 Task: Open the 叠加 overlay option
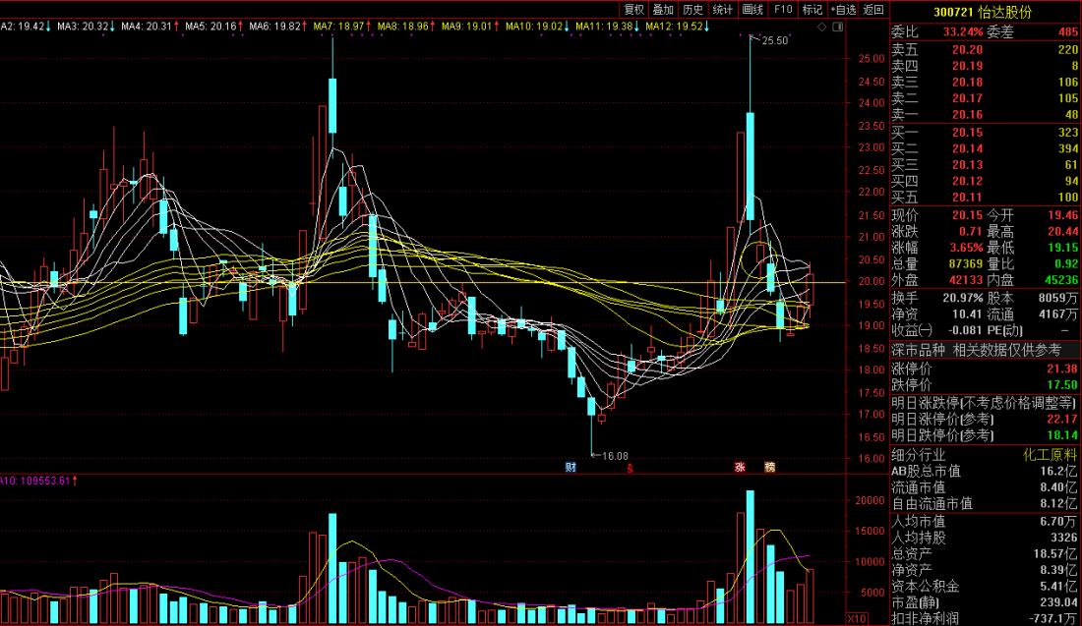tap(663, 9)
